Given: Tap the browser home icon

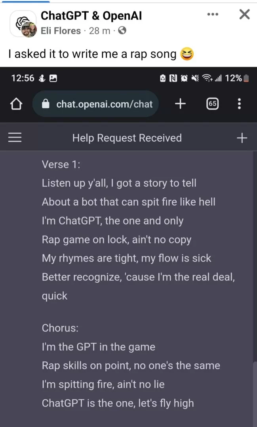Looking at the screenshot, I should click(x=16, y=104).
